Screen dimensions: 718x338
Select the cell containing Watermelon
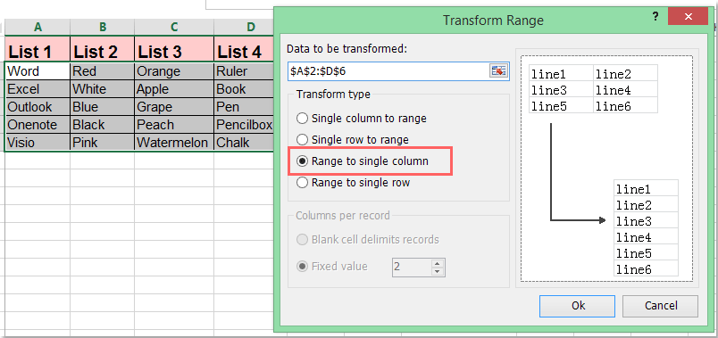tap(174, 142)
